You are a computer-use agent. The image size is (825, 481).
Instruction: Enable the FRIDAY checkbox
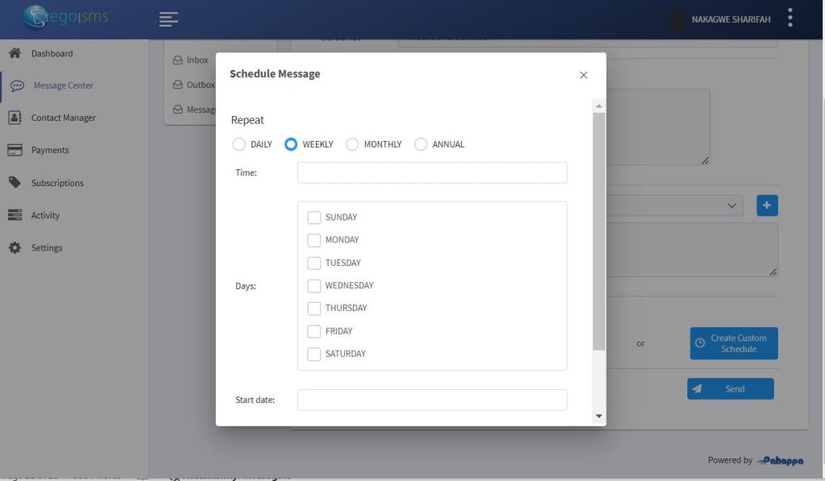tap(314, 331)
